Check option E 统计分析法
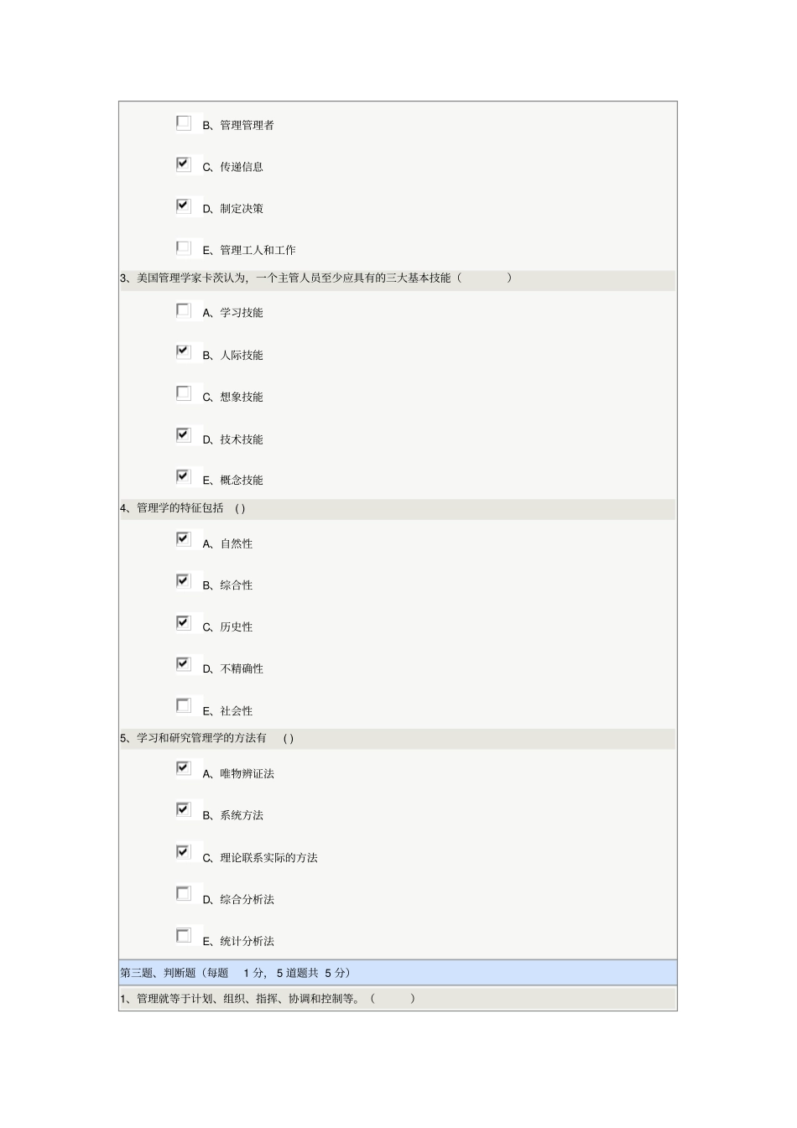797x1128 pixels. click(x=184, y=936)
